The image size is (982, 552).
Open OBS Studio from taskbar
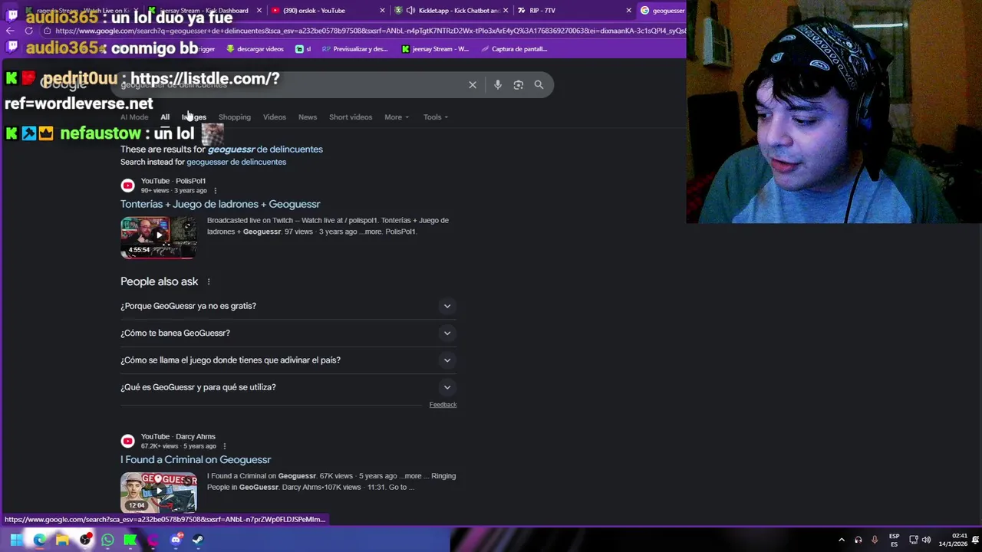click(85, 540)
